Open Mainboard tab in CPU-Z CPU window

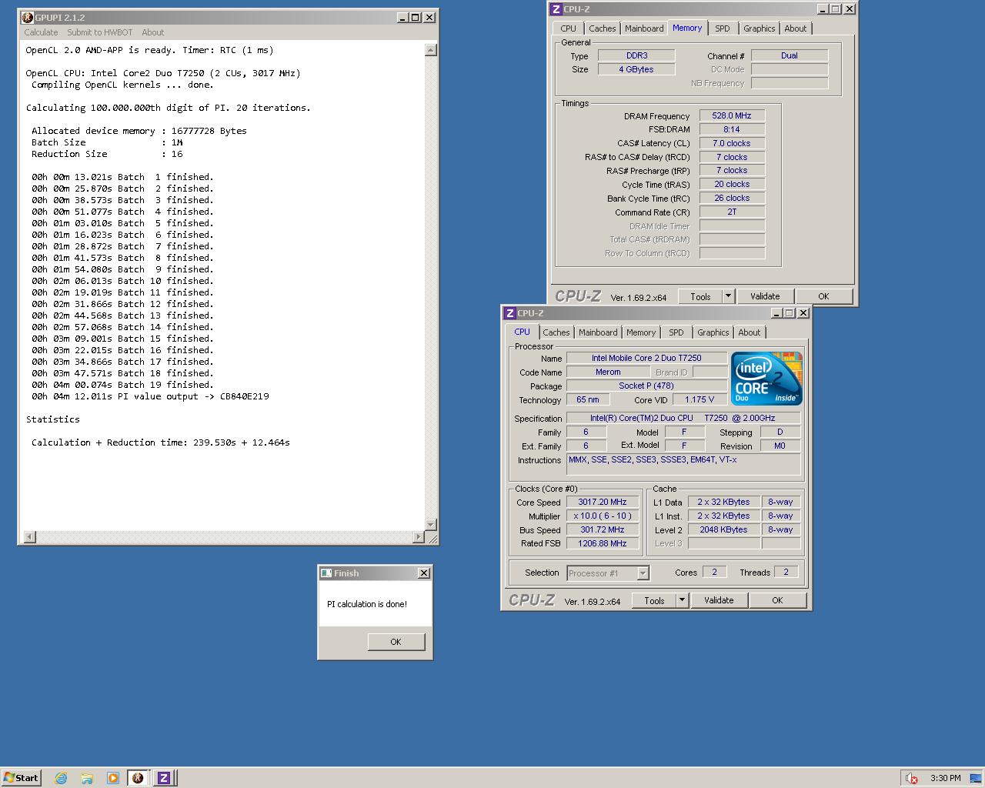[598, 332]
